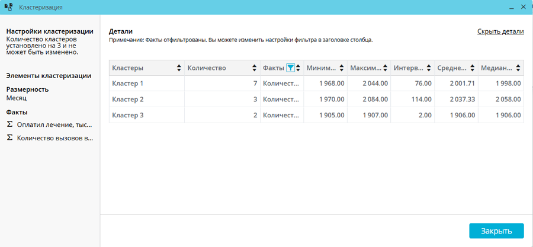This screenshot has width=533, height=247.
Task: Click the Скрыть детали link
Action: coord(500,31)
